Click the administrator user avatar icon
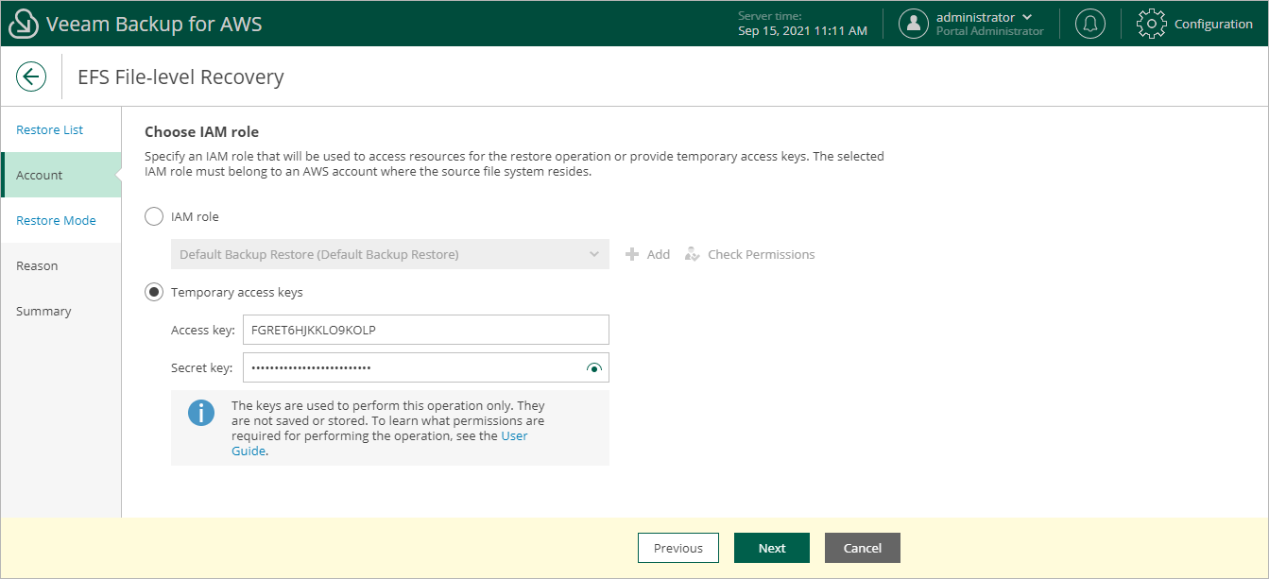1269x579 pixels. point(914,25)
